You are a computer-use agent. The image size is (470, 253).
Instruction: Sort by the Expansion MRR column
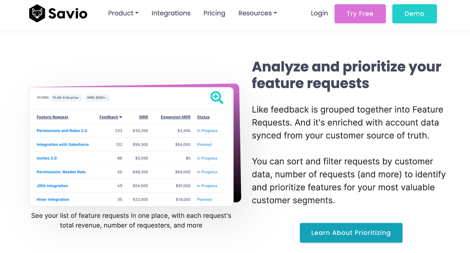pos(175,117)
